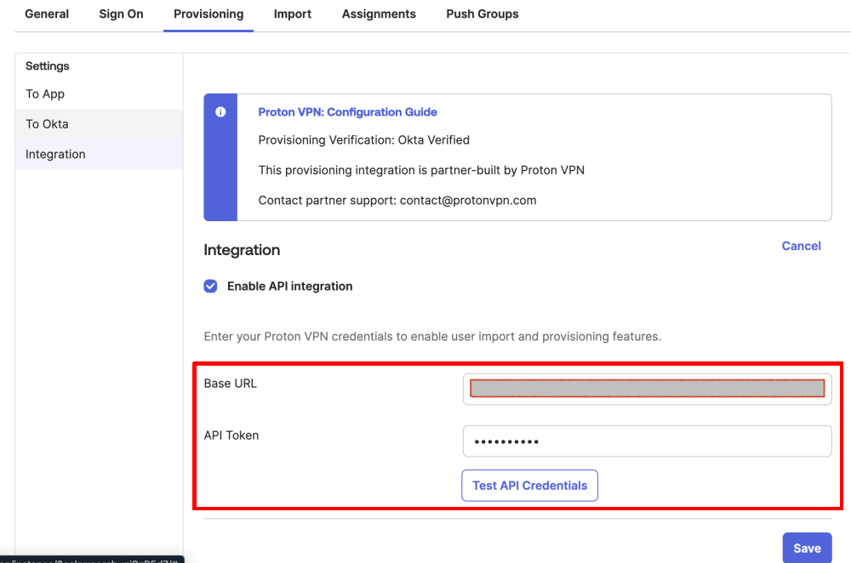Click the API Token label
The width and height of the screenshot is (851, 563).
tap(231, 435)
